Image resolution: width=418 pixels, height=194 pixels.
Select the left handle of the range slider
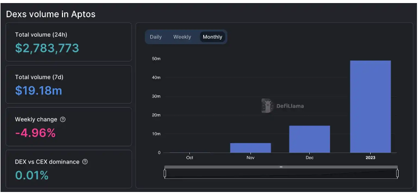pos(165,174)
